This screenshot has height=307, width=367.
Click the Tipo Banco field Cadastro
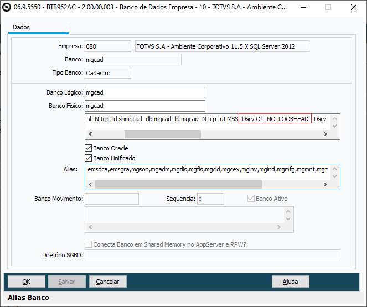point(108,73)
